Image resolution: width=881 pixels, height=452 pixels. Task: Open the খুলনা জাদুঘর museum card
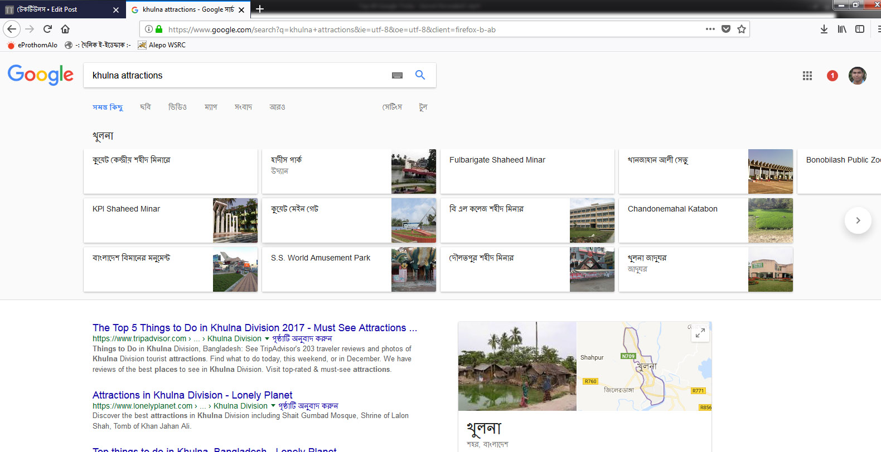pyautogui.click(x=706, y=269)
